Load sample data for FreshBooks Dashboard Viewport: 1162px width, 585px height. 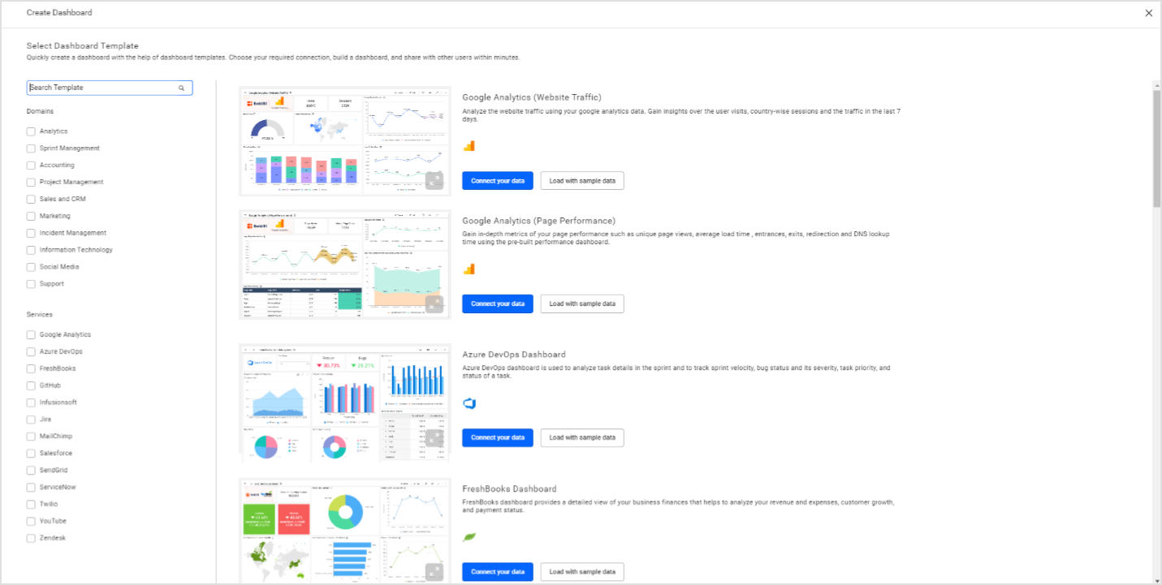(582, 572)
